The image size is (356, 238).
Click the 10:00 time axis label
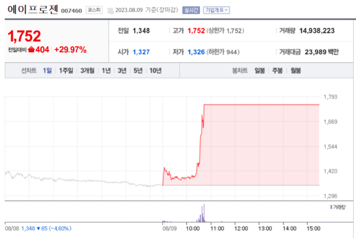[193, 229]
